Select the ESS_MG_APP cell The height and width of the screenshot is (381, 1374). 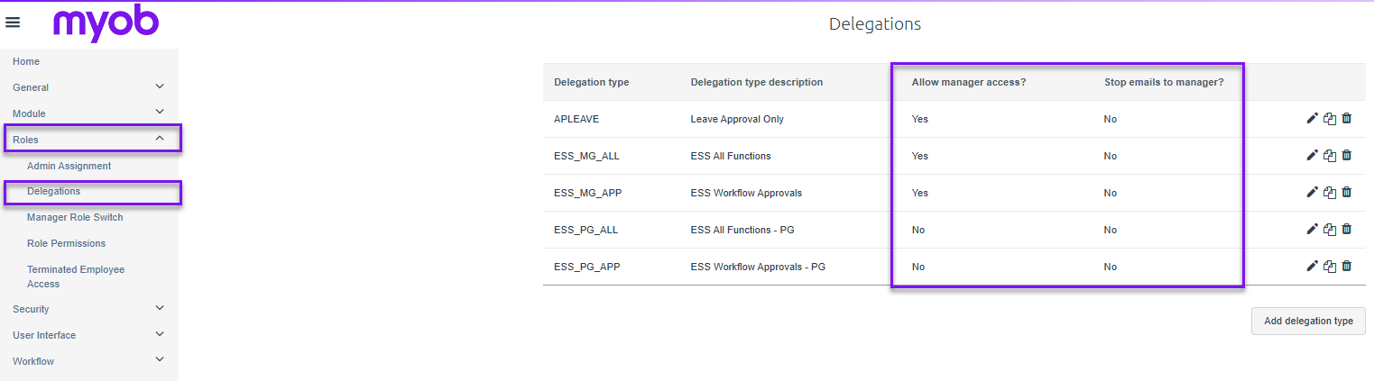[x=587, y=193]
